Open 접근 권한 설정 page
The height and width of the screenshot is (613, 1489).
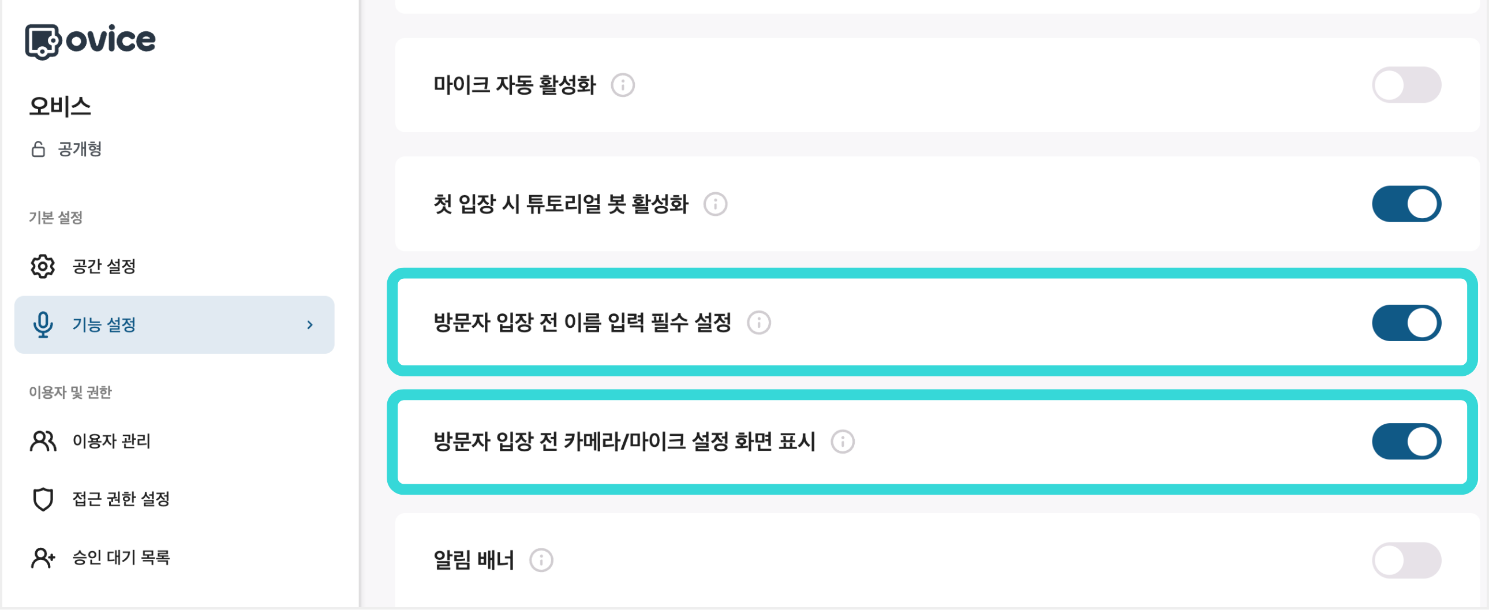[121, 500]
